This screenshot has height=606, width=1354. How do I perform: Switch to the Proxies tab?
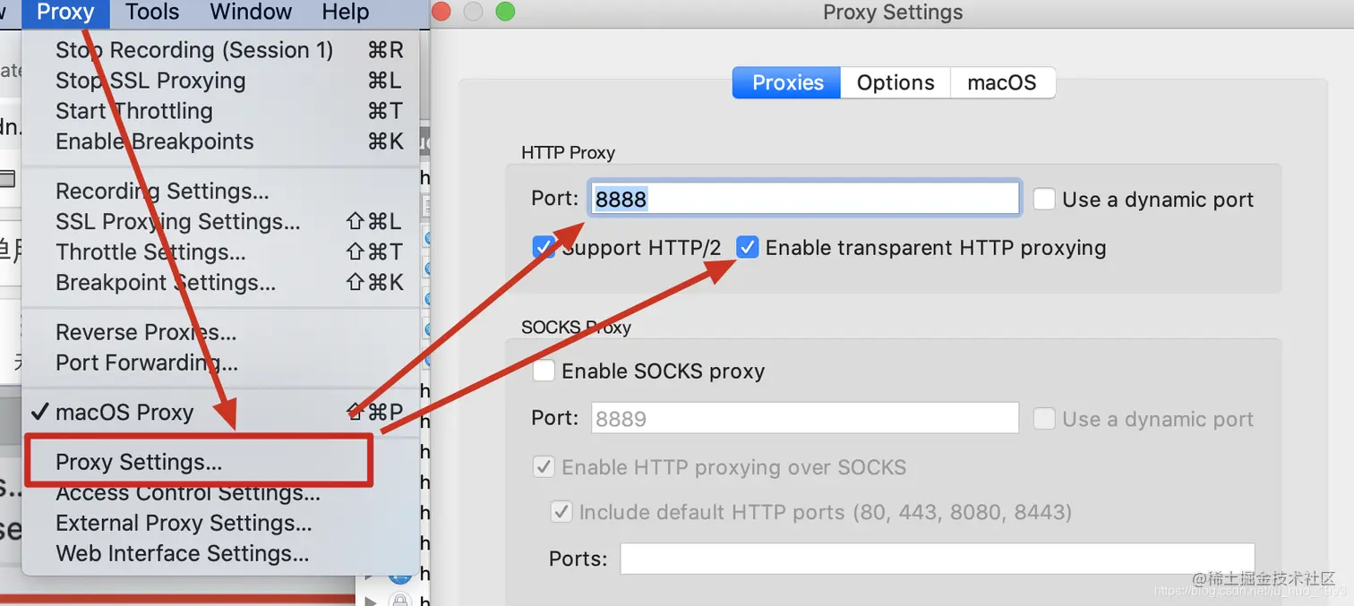pyautogui.click(x=787, y=82)
